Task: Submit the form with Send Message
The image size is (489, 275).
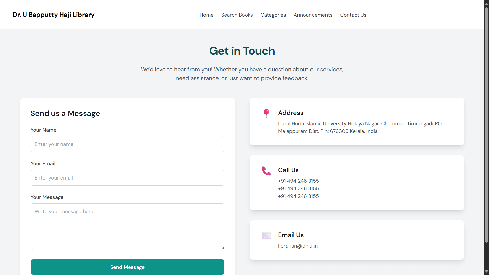Action: tap(127, 267)
